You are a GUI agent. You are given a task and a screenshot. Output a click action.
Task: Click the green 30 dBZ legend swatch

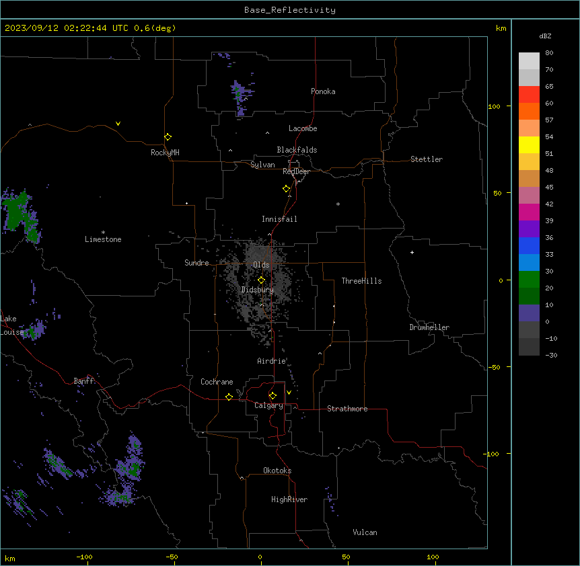pyautogui.click(x=529, y=280)
